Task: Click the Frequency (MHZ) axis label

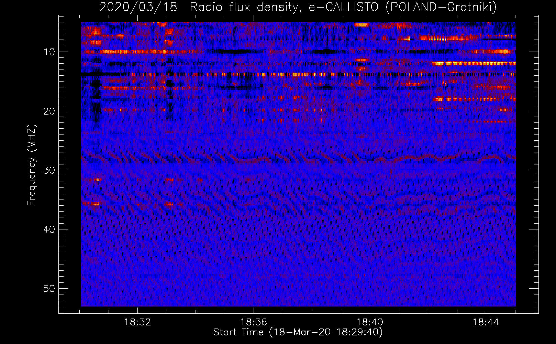Action: pos(32,165)
